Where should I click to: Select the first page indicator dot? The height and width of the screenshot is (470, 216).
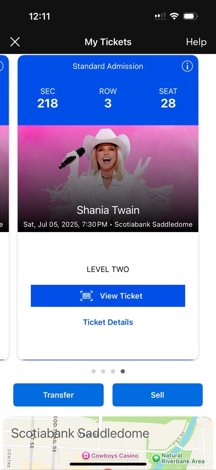click(x=94, y=371)
